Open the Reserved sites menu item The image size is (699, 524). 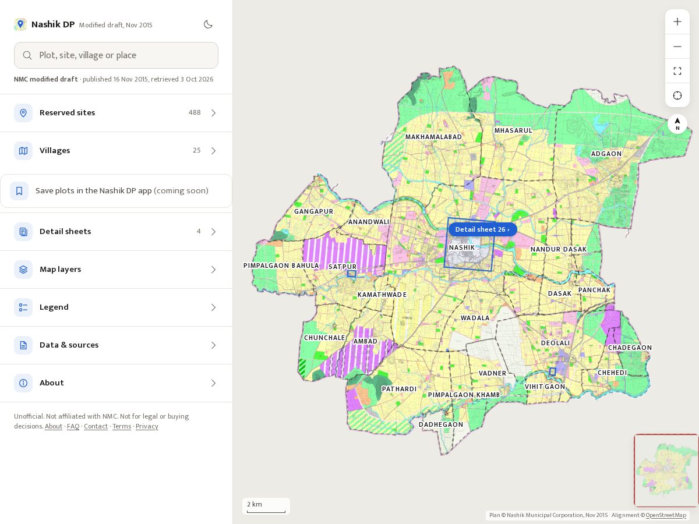pos(116,113)
